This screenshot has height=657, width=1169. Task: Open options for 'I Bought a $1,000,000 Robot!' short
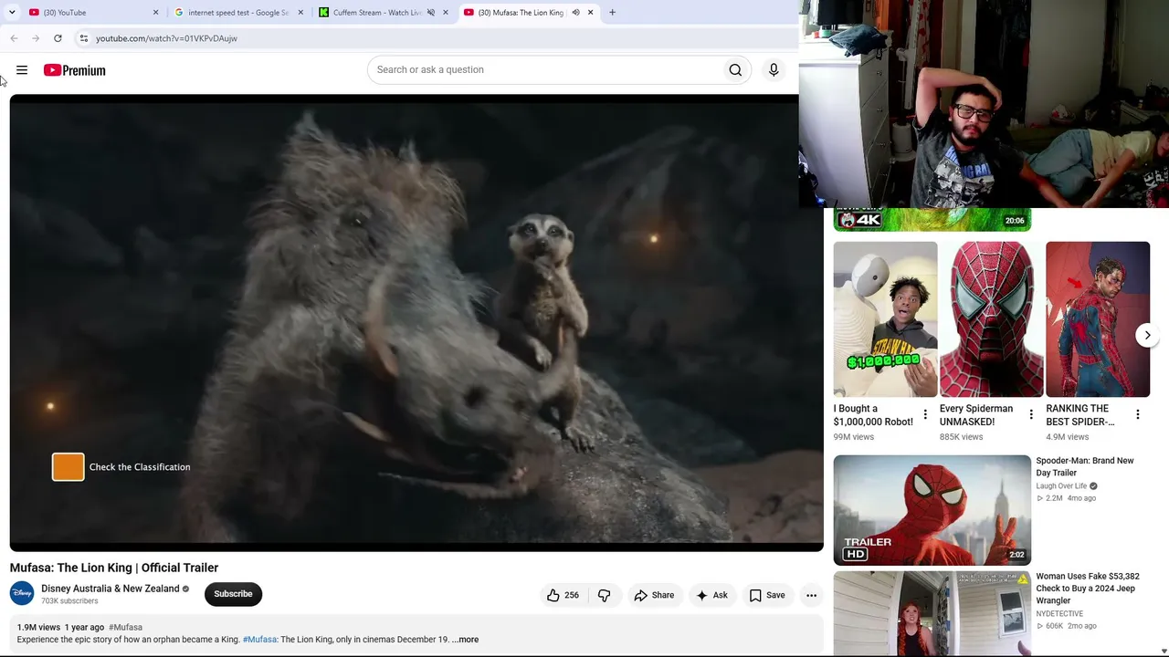[x=925, y=415]
